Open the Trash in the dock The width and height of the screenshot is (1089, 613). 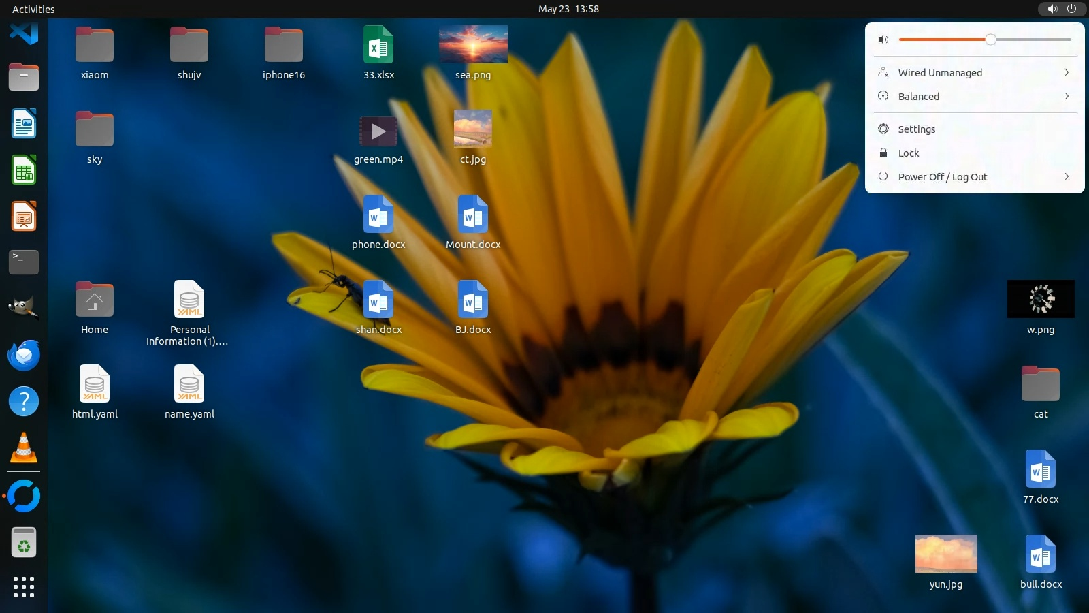pos(24,543)
